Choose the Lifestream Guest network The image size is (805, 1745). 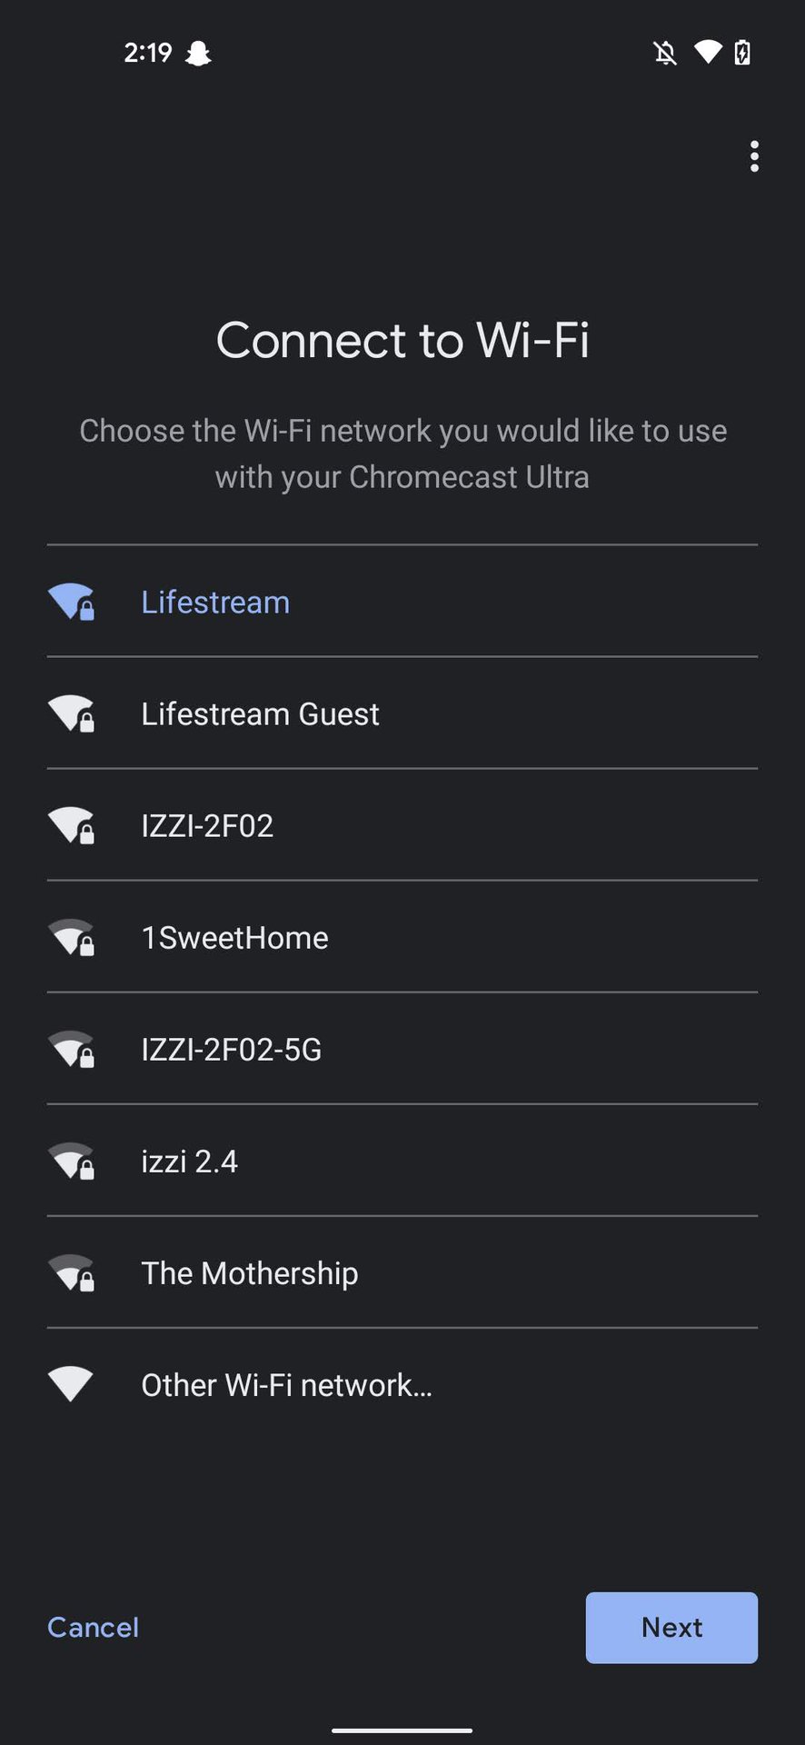coord(260,713)
